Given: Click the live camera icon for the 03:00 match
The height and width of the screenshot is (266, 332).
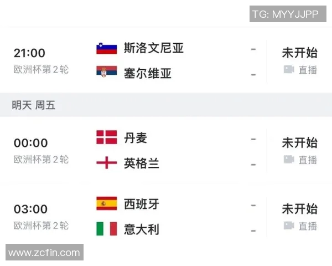Looking at the screenshot, I should coord(288,226).
